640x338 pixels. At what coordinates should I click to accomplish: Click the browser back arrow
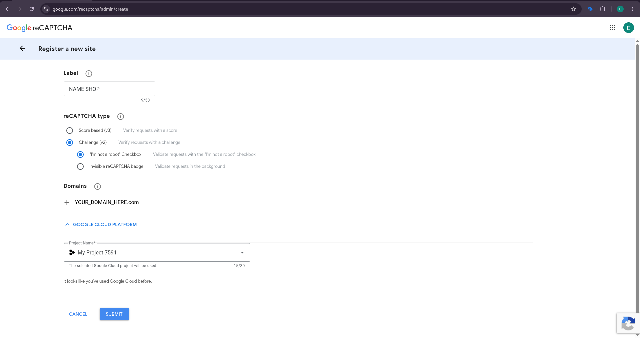click(8, 9)
